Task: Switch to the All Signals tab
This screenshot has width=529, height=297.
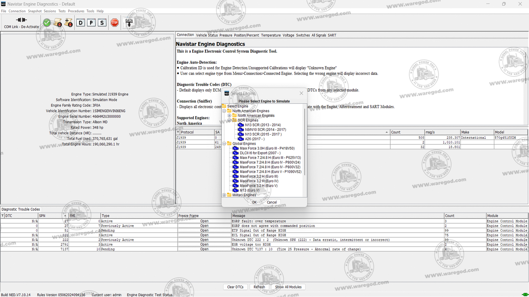Action: click(x=318, y=35)
